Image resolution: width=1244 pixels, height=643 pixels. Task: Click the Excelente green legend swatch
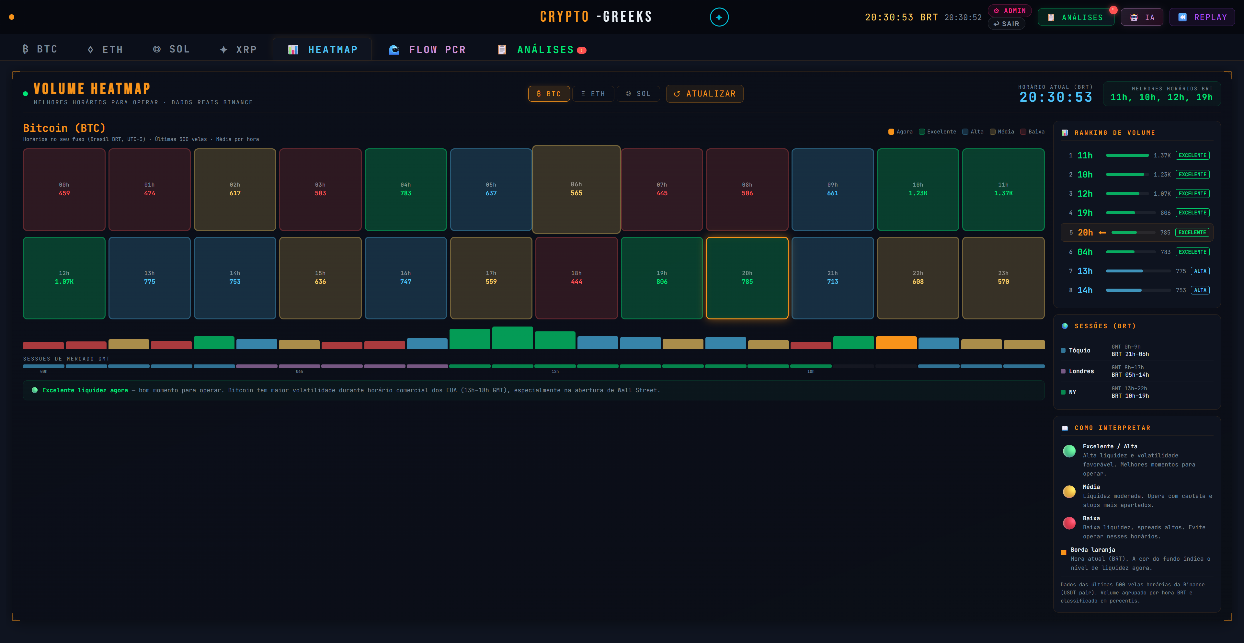(921, 132)
